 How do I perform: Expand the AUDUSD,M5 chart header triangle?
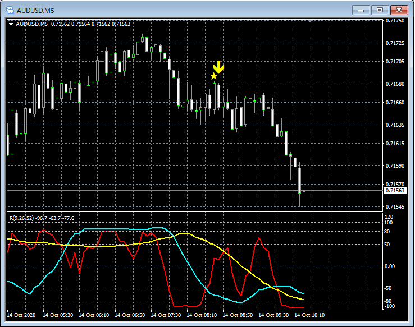point(11,24)
